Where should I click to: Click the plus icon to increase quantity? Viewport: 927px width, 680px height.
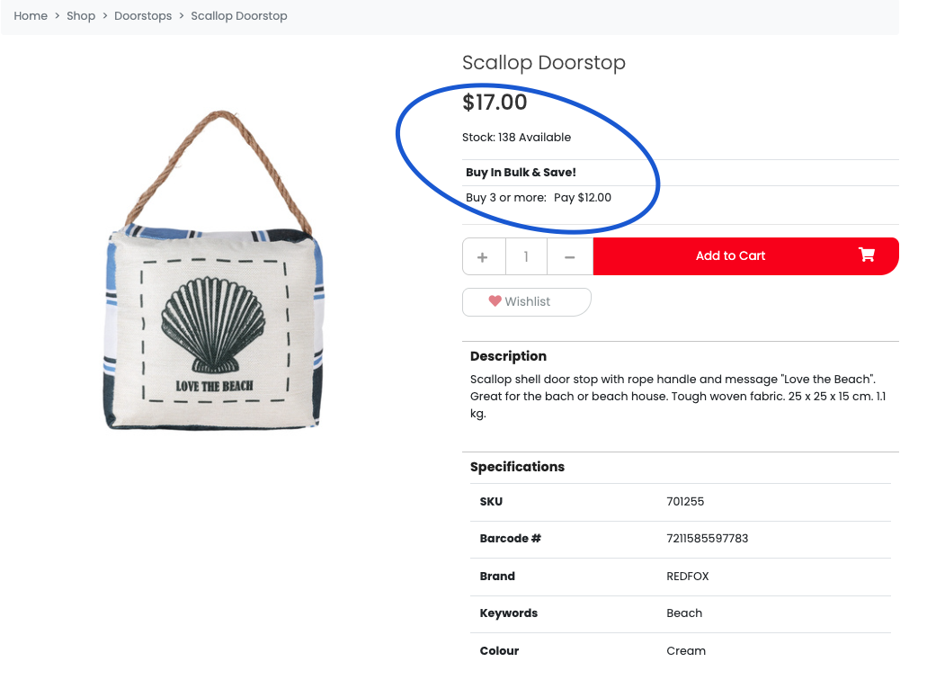coord(484,255)
